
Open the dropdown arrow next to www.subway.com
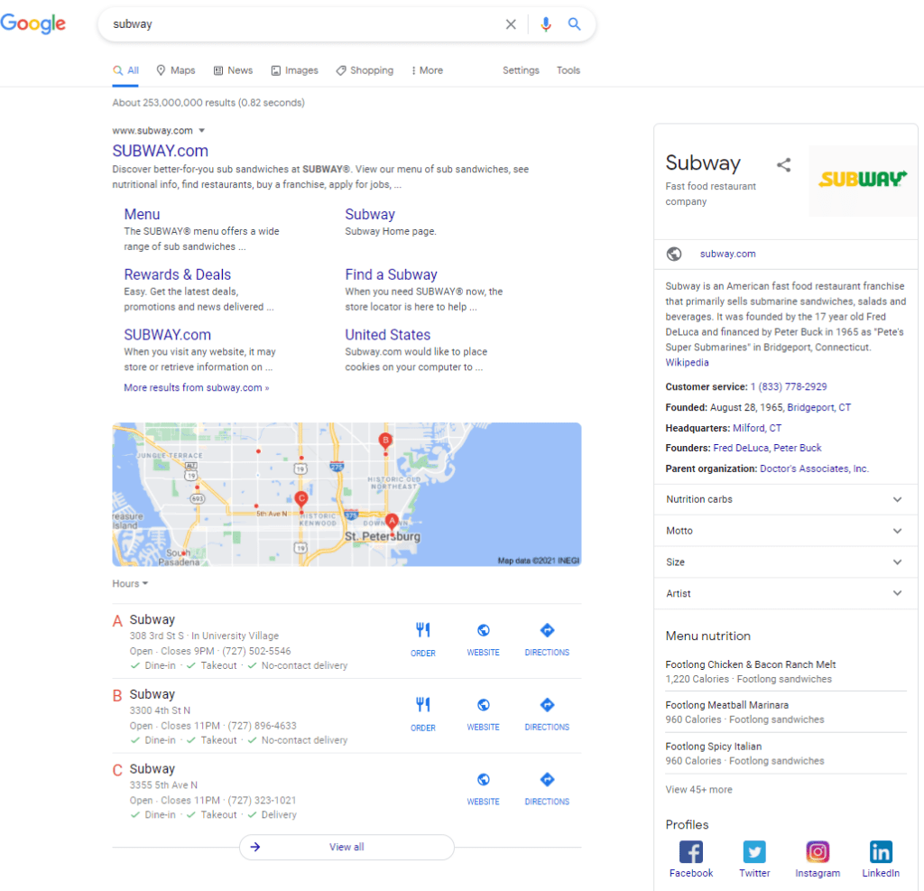(202, 131)
